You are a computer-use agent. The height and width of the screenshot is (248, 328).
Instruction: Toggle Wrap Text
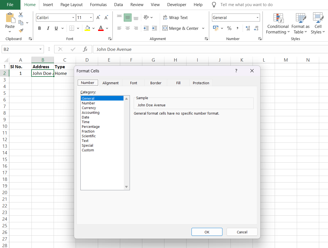pos(175,18)
